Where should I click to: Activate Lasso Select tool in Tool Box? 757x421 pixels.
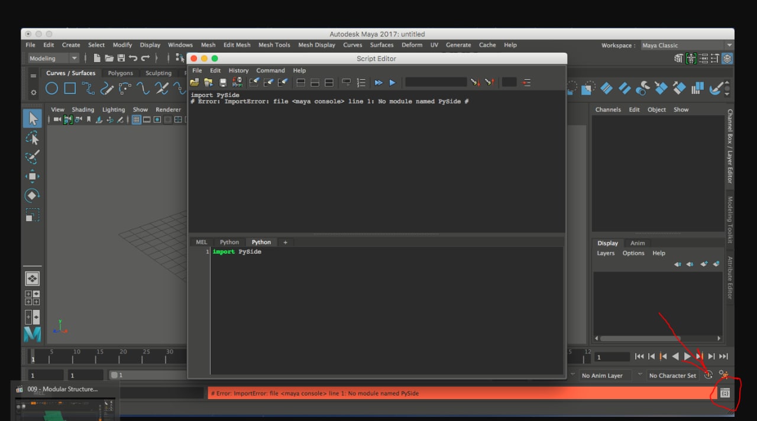[33, 138]
